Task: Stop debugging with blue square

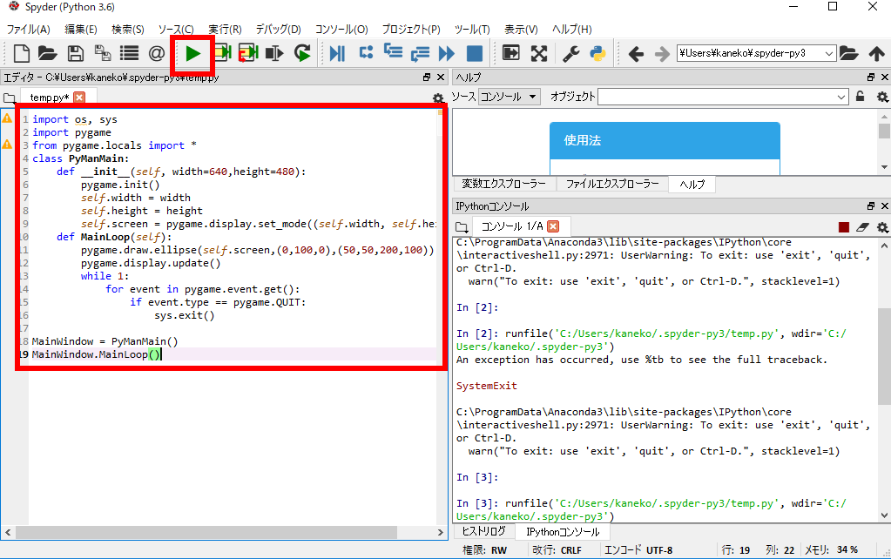Action: pos(475,53)
